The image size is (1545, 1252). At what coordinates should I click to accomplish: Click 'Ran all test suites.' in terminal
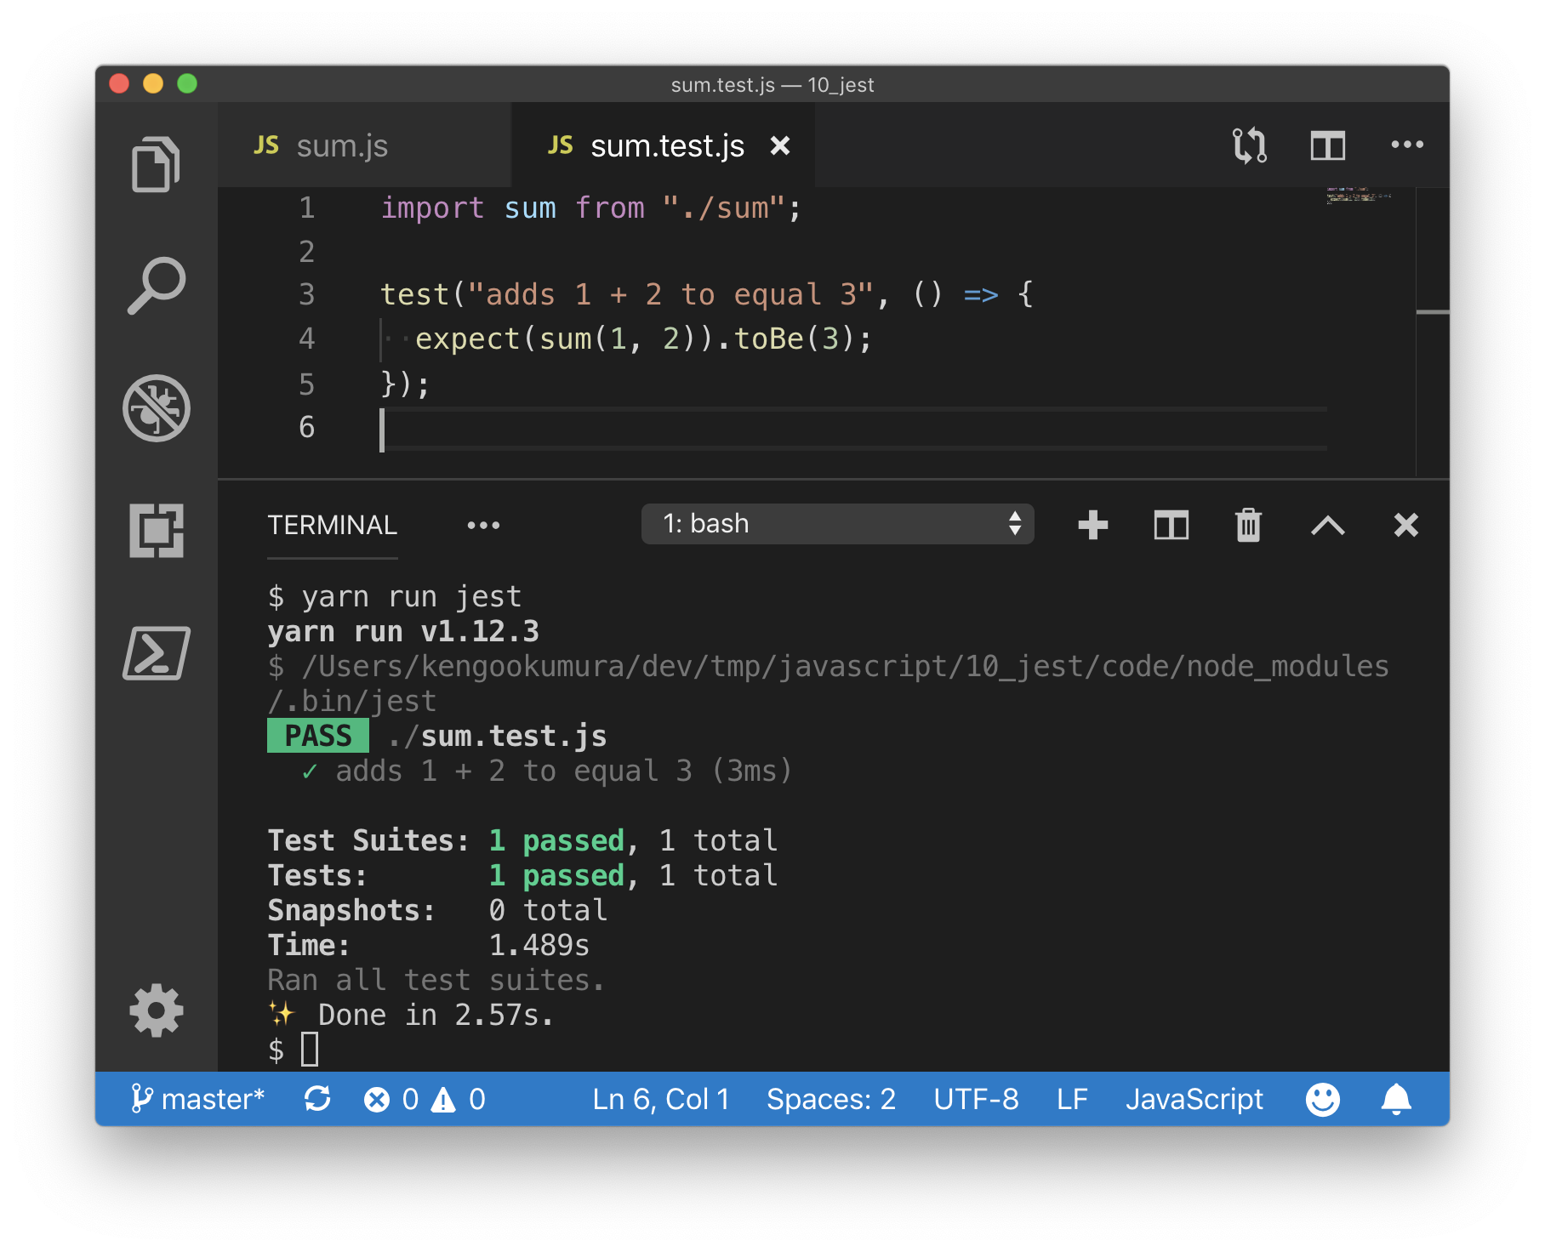436,980
